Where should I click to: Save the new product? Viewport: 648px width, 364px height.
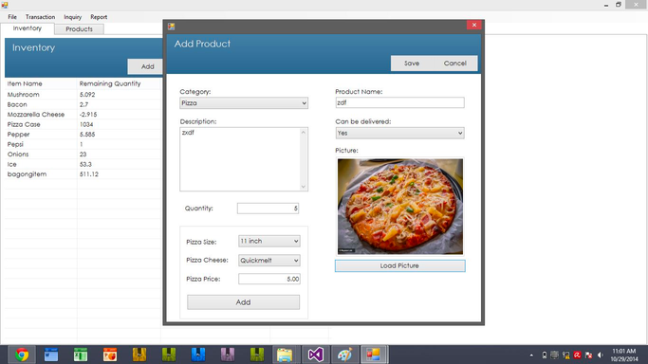click(x=412, y=64)
